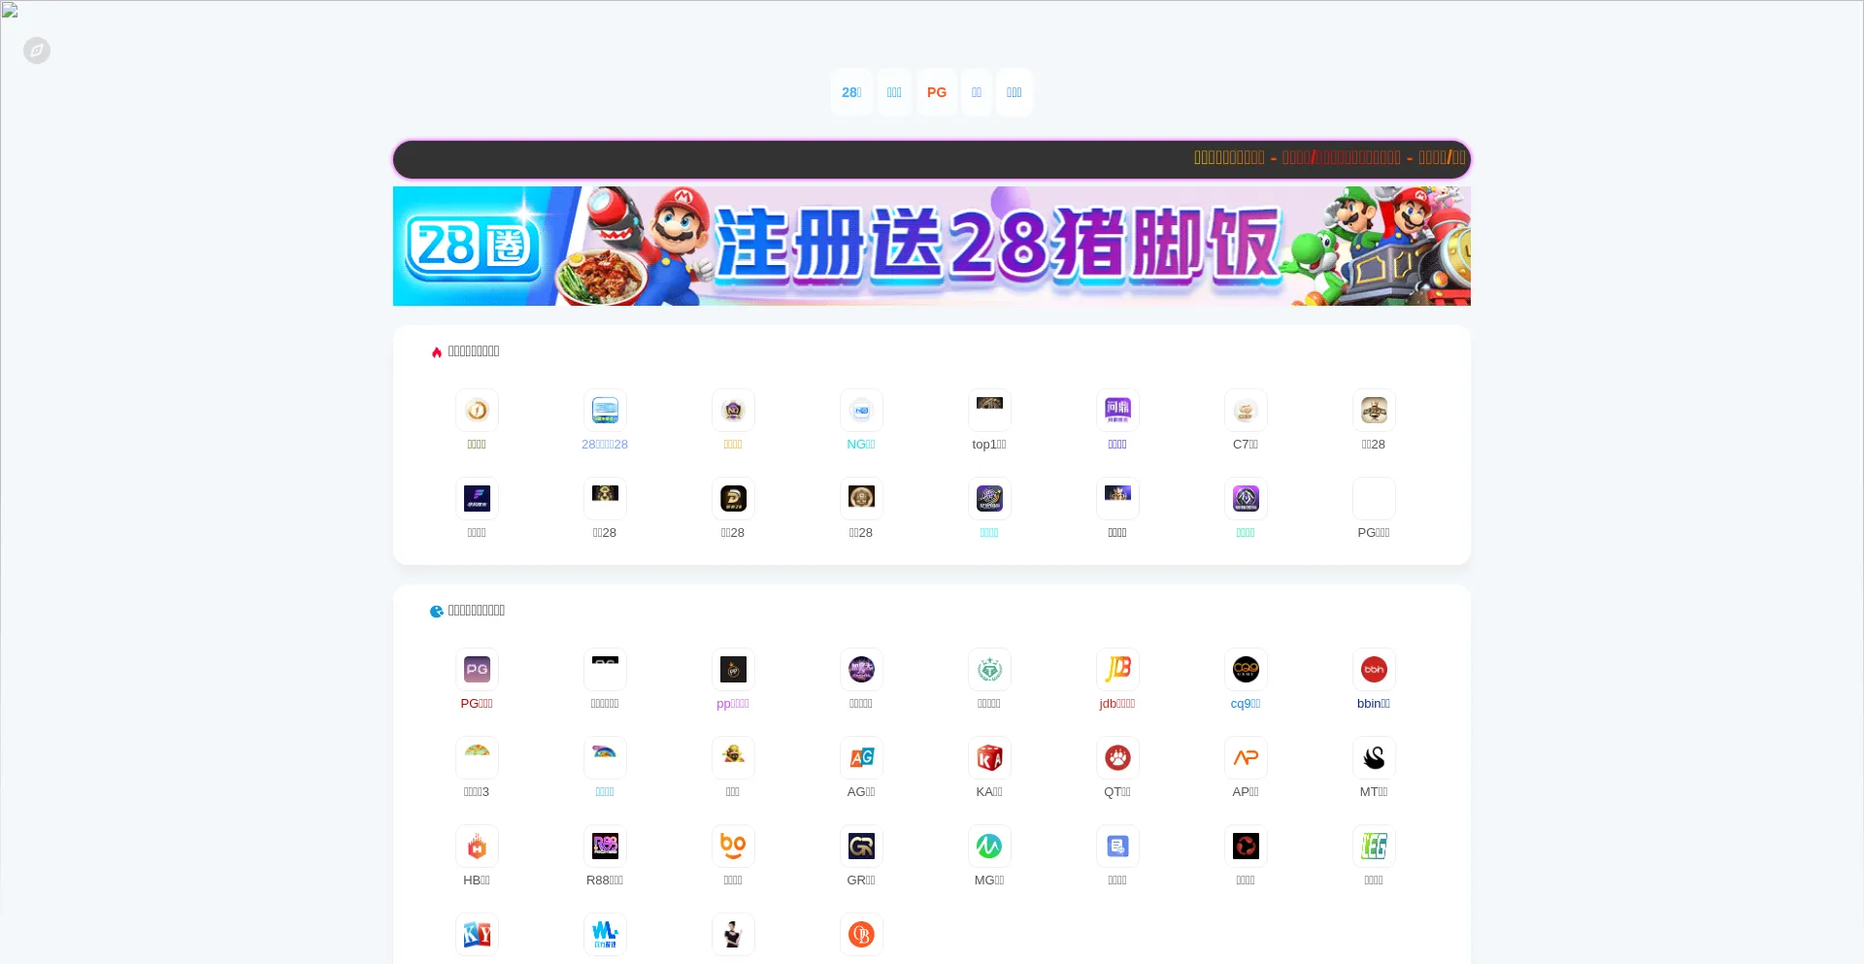Click the red bbin icon
Image resolution: width=1864 pixels, height=964 pixels.
[1374, 669]
